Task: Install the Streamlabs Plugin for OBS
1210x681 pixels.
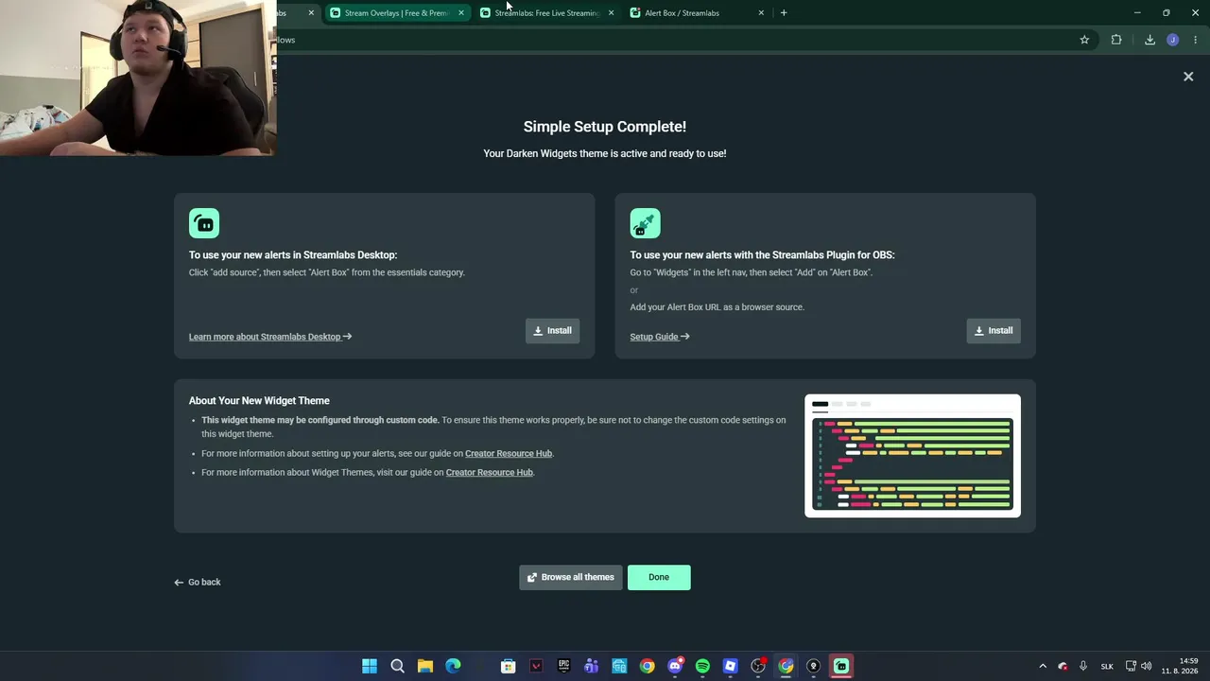Action: 994,330
